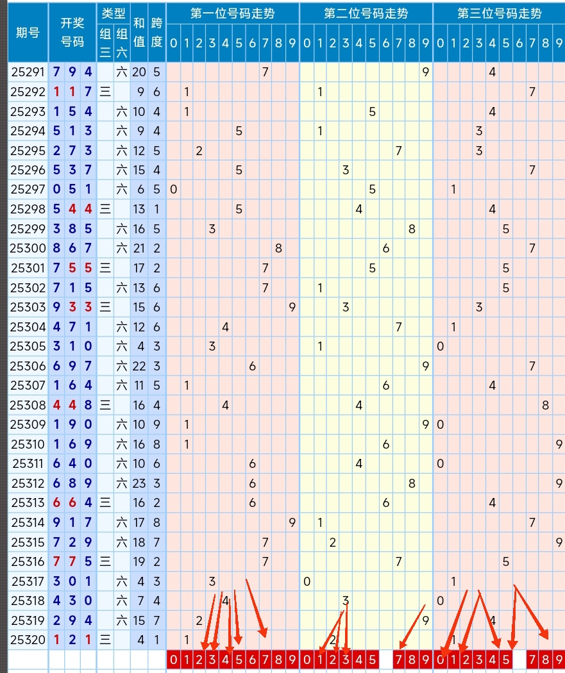
Task: Click the 三 type mark in row 25303
Action: tap(105, 307)
